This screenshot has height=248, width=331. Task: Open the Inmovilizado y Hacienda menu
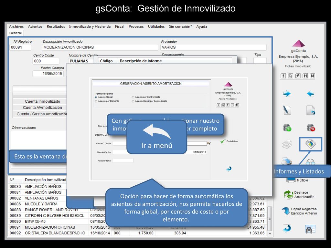(90, 26)
